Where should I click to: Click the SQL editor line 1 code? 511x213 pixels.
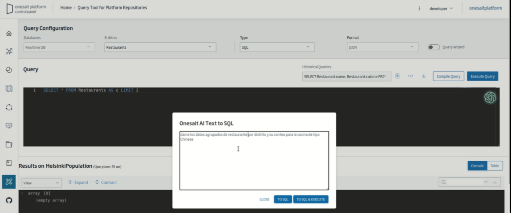click(91, 90)
